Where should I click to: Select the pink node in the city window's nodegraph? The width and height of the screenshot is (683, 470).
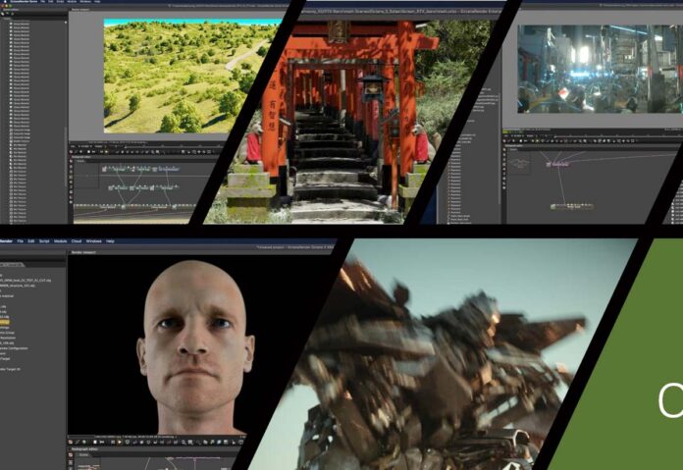pyautogui.click(x=558, y=165)
